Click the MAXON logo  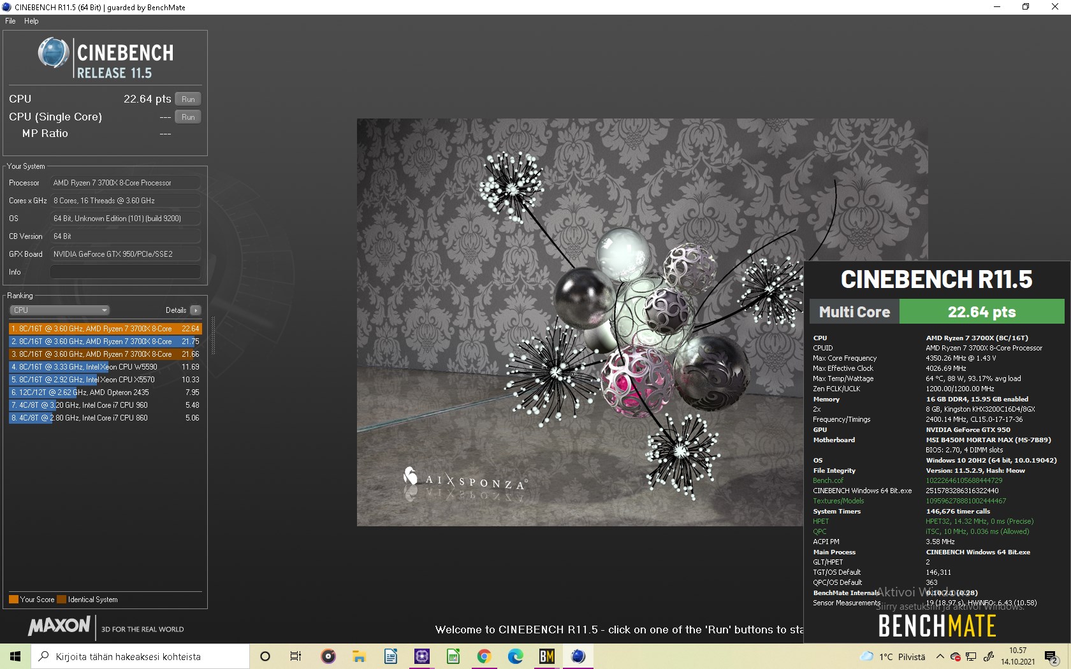[59, 626]
